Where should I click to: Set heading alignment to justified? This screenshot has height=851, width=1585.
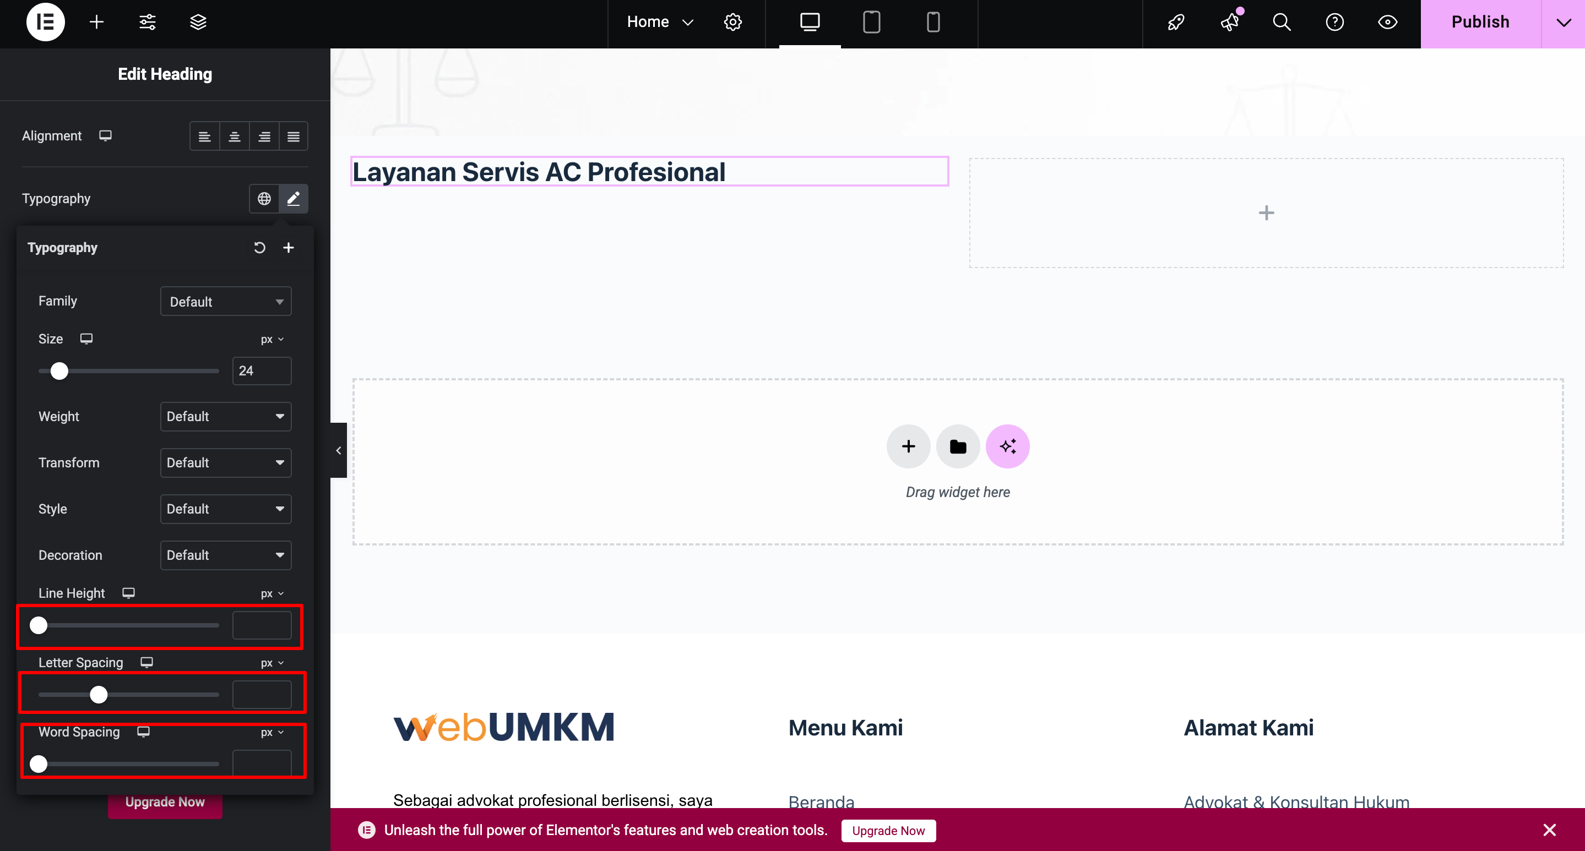(294, 137)
